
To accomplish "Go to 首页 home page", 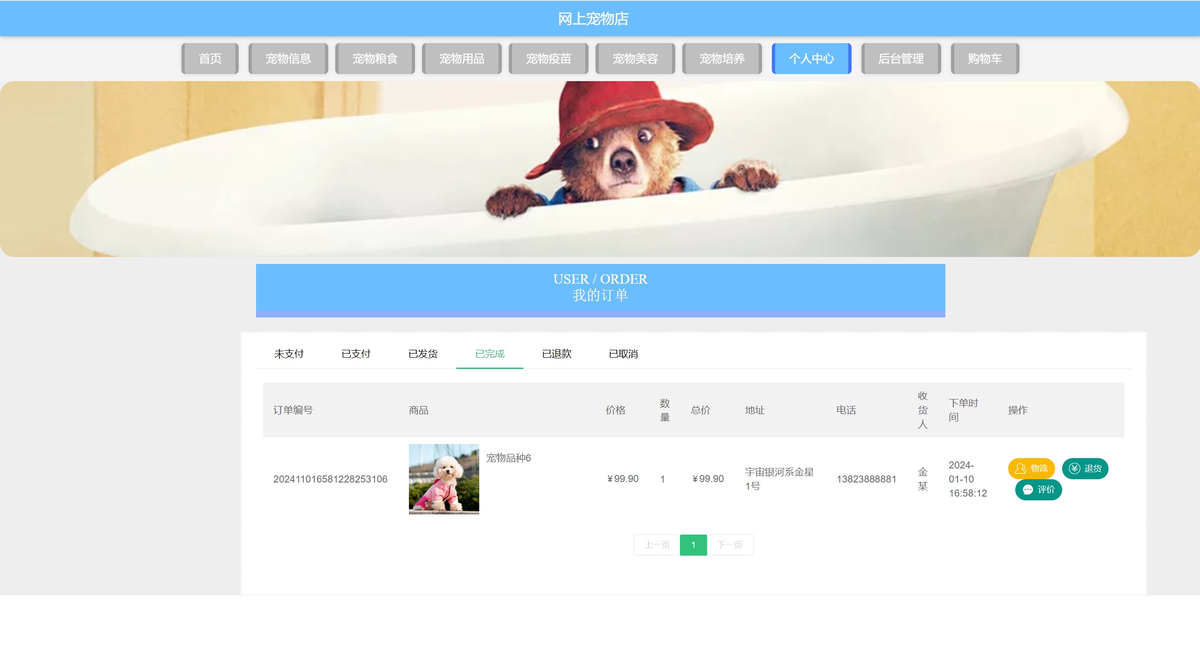I will (210, 59).
